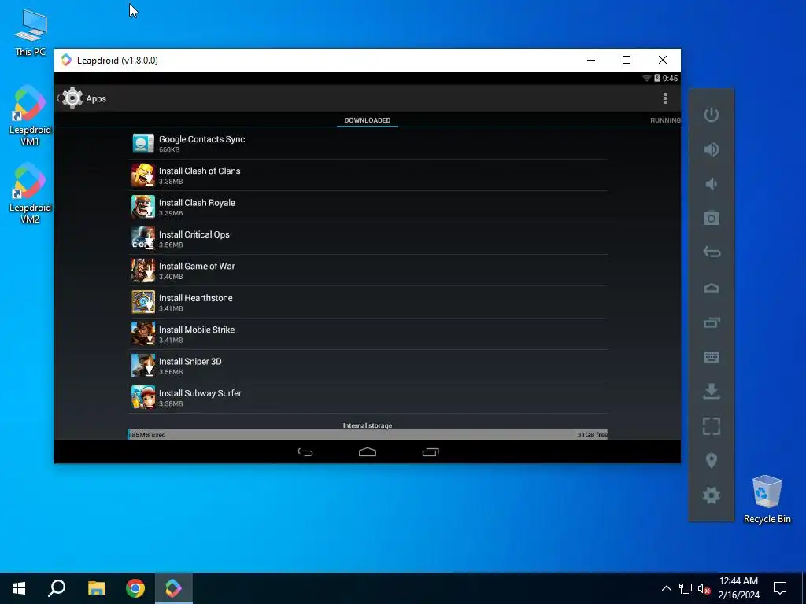806x604 pixels.
Task: Open Install Subway Surfer entry
Action: (368, 398)
